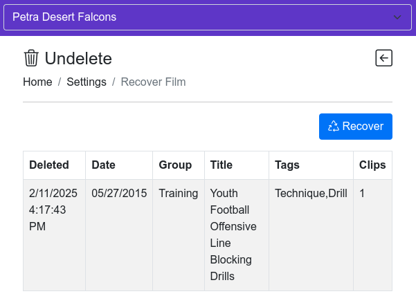Click the Group column header
The width and height of the screenshot is (416, 305).
175,165
